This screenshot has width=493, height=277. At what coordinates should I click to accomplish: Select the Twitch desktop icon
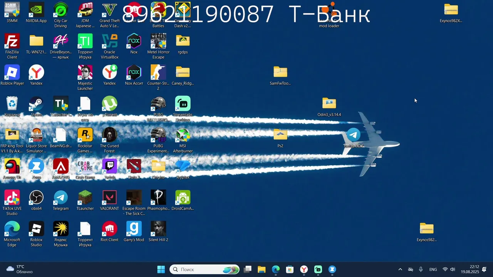[109, 166]
